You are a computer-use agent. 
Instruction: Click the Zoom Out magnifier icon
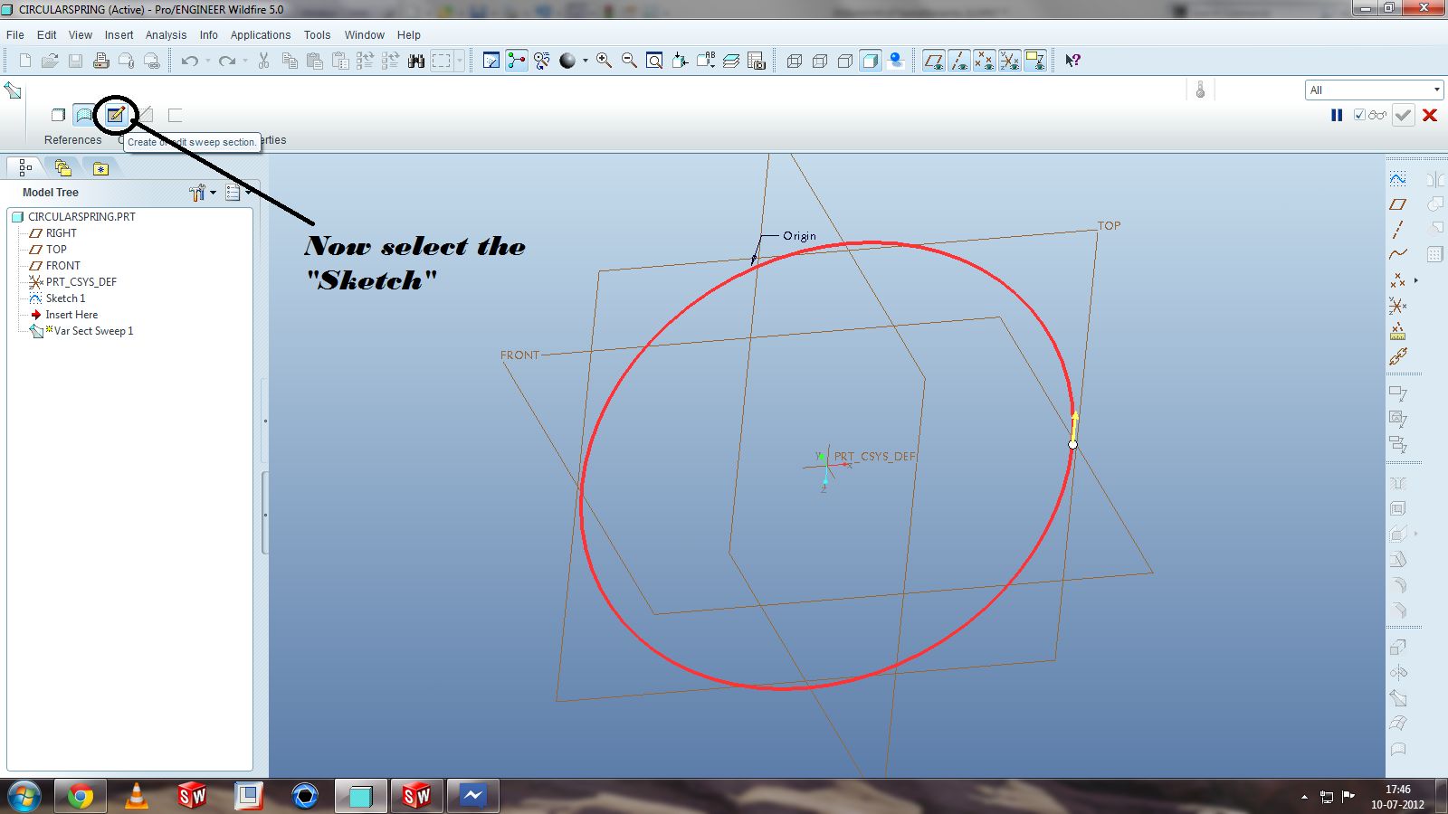pyautogui.click(x=629, y=61)
